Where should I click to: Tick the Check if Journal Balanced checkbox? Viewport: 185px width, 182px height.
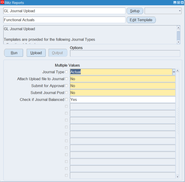tap(66, 99)
